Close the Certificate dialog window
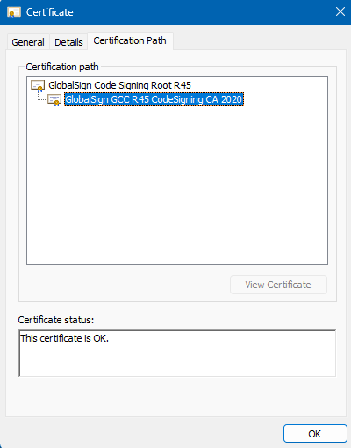The image size is (351, 448). point(340,11)
